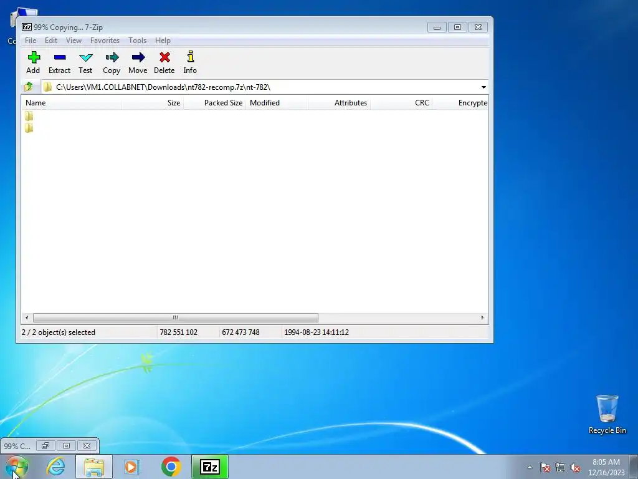
Task: Sort by Attributes column header
Action: coord(340,103)
